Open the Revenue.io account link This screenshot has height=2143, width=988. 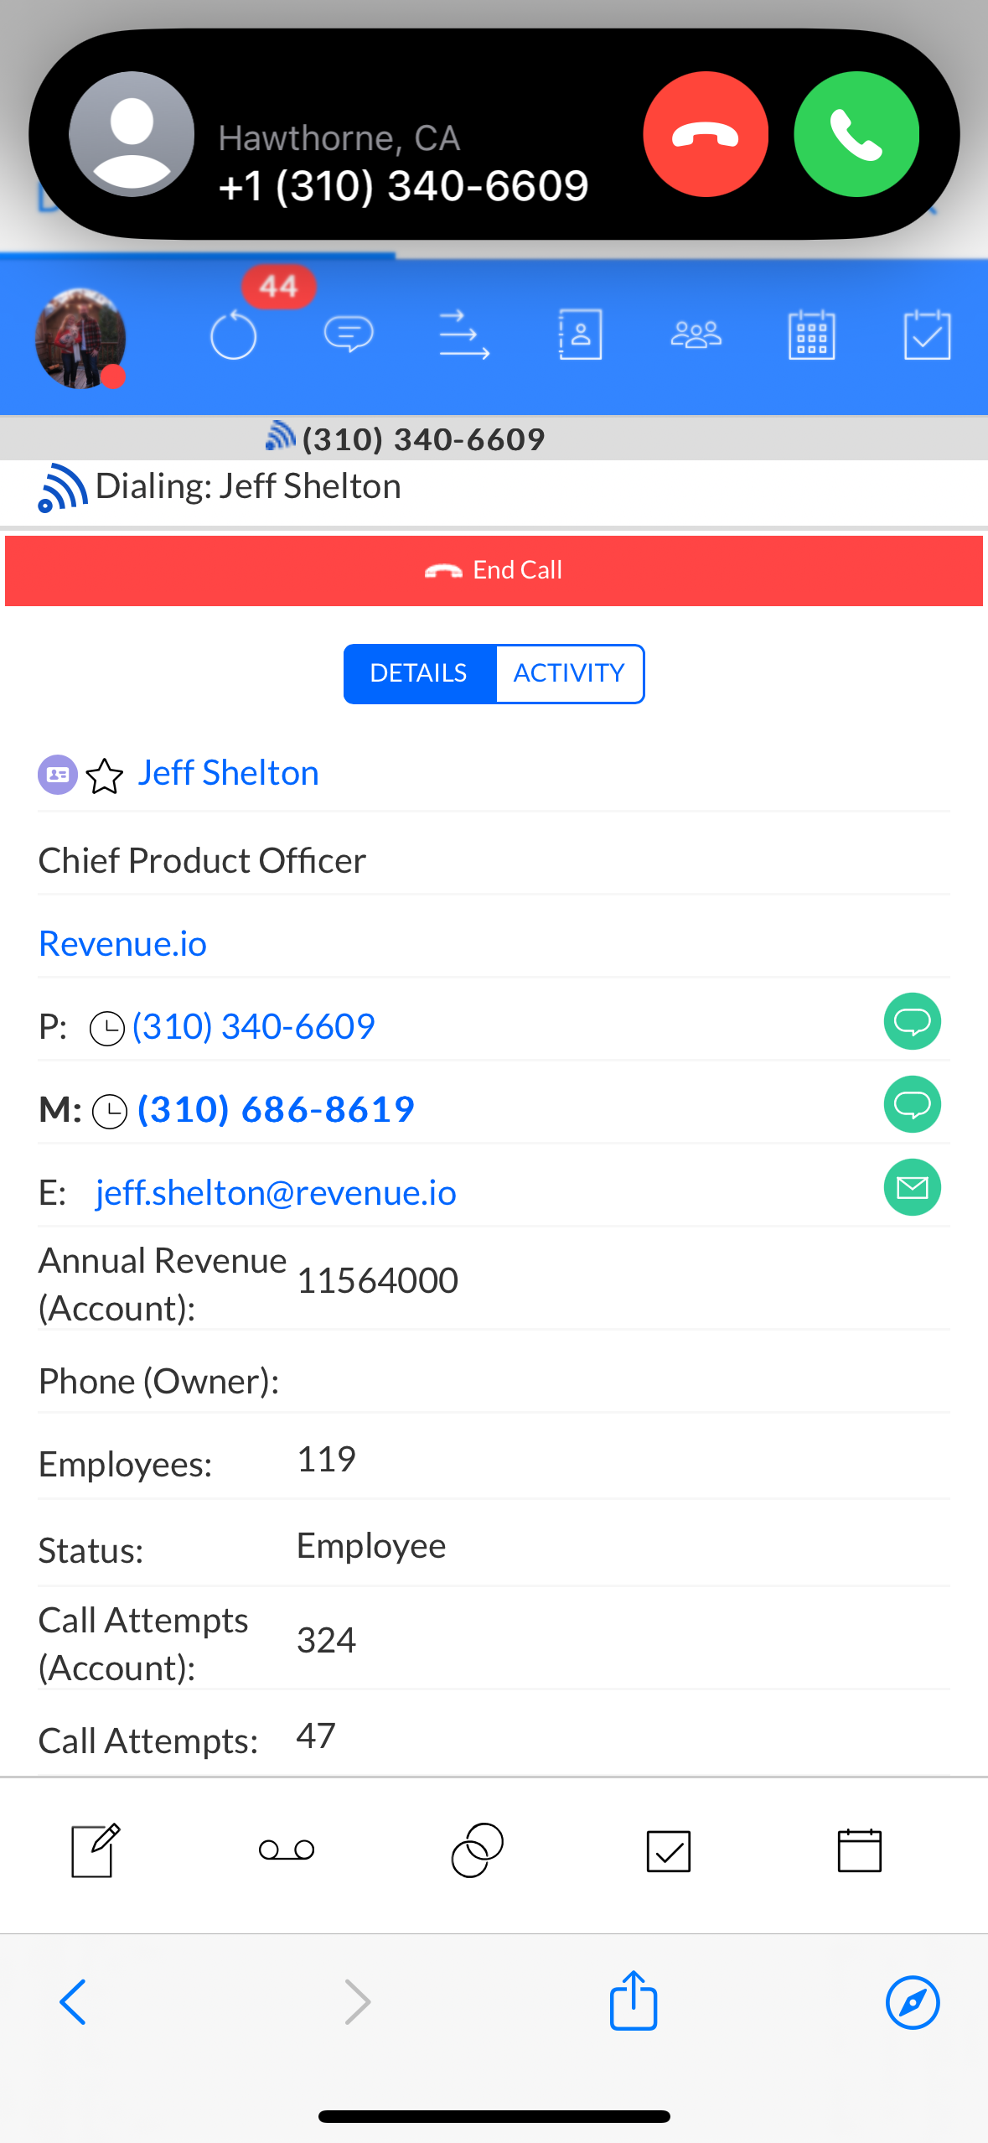(123, 944)
